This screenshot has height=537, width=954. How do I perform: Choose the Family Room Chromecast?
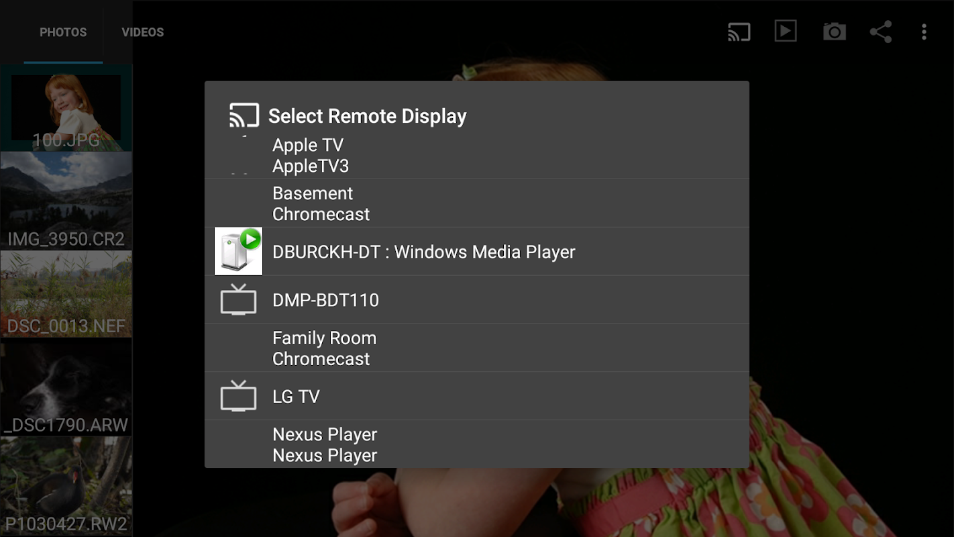pos(477,348)
